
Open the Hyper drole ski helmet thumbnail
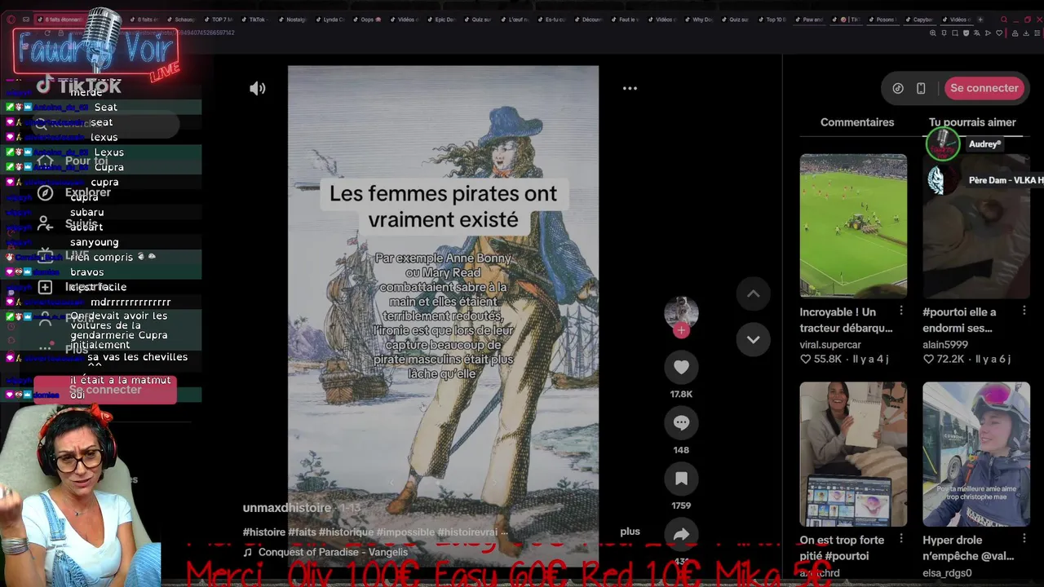tap(976, 454)
